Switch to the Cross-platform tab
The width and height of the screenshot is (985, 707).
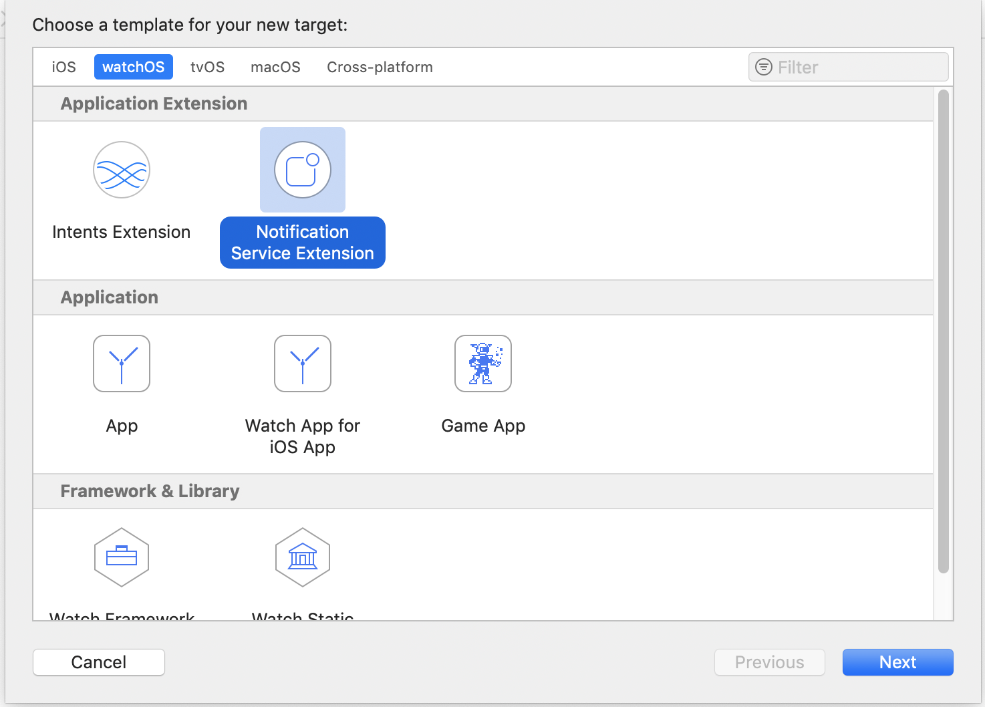[380, 67]
